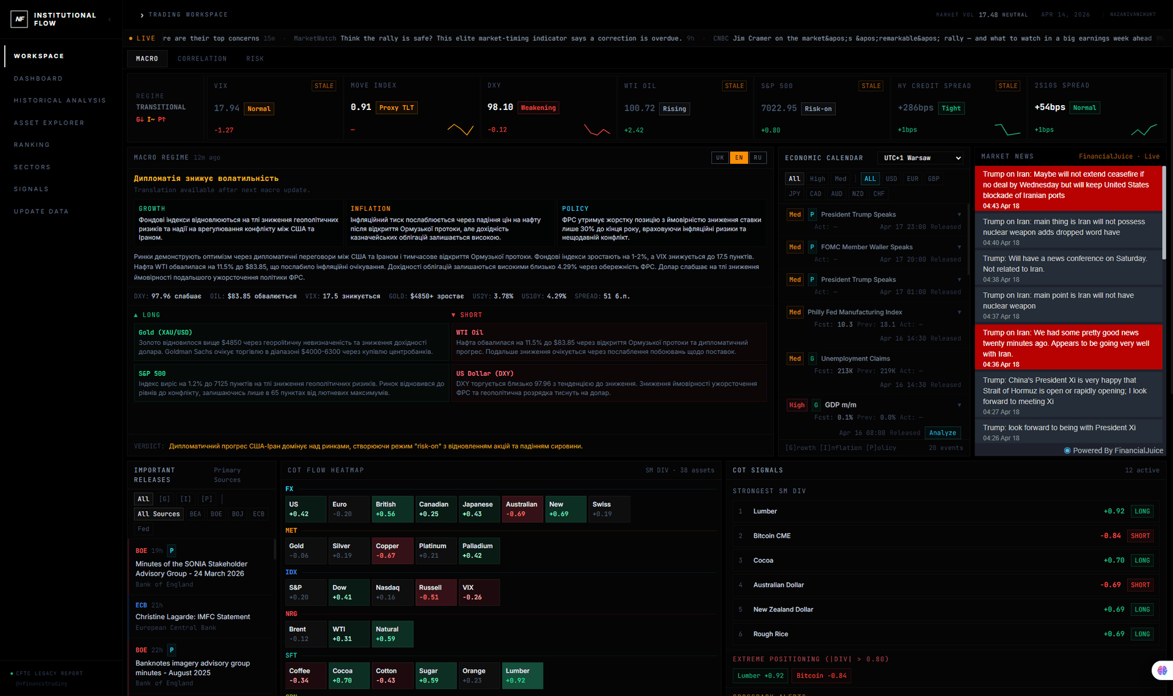Click the LONG tag on Lumber signal
Screen dimensions: 1173x696
tap(1142, 511)
